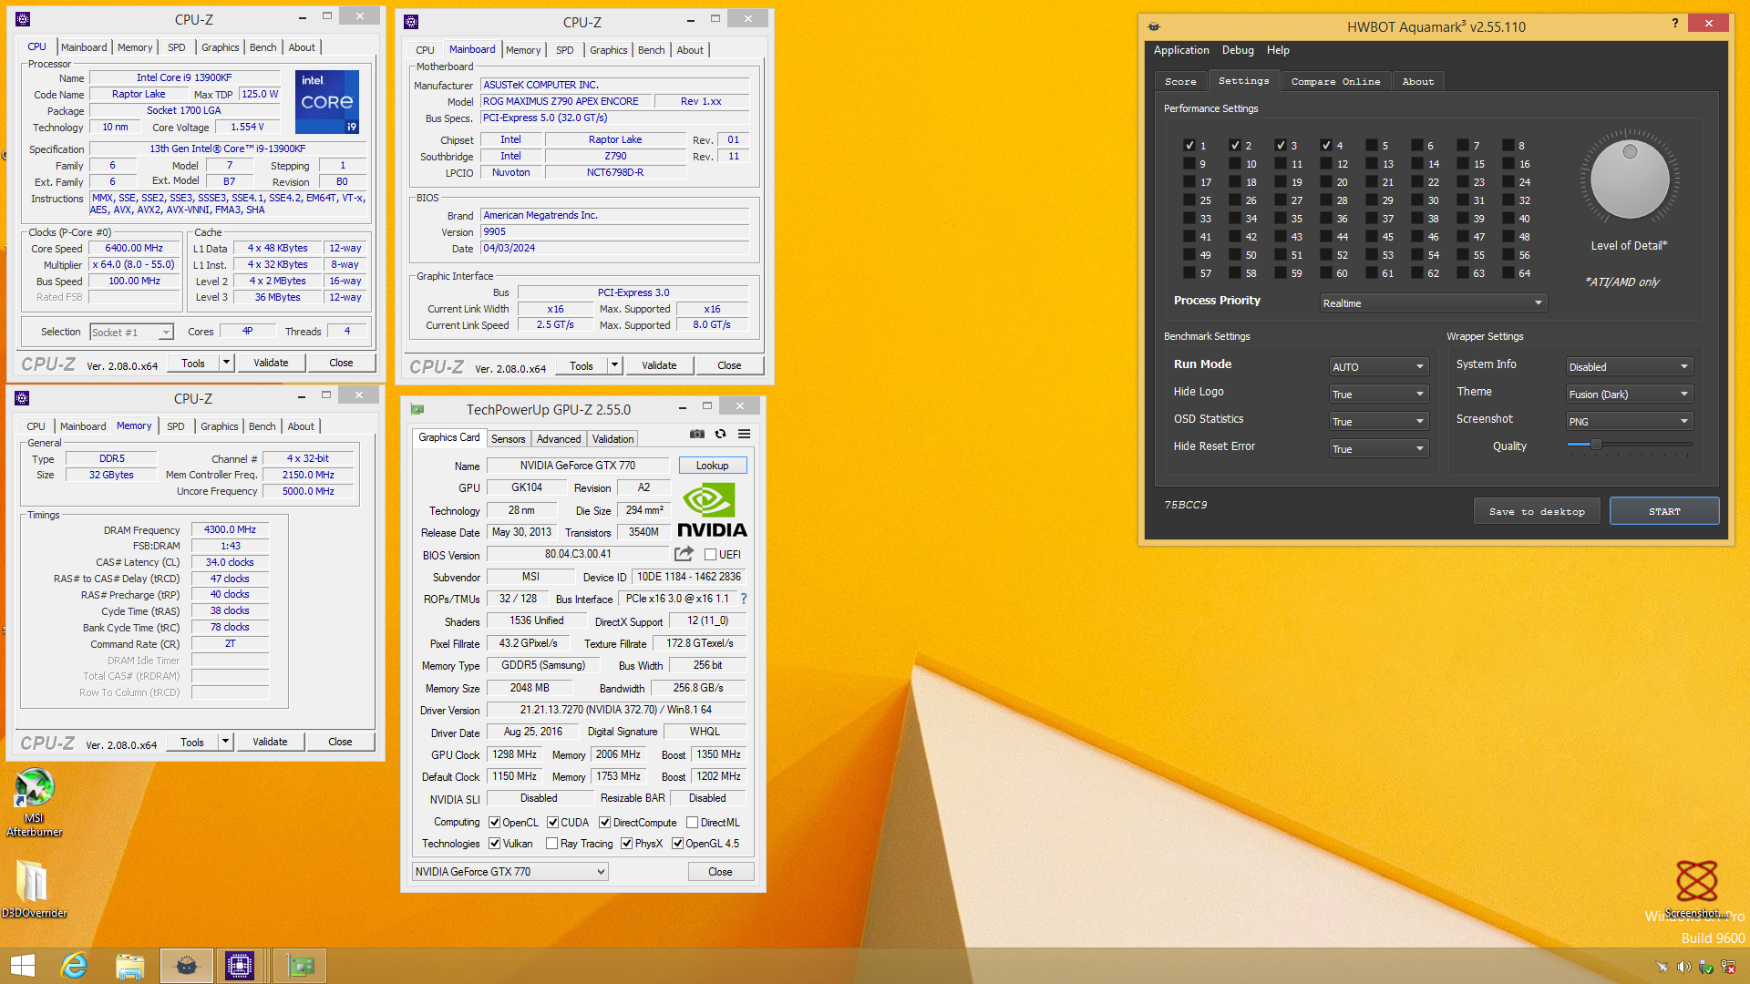Open the GPU selector dropdown in GPU-Z
This screenshot has height=984, width=1750.
[510, 872]
